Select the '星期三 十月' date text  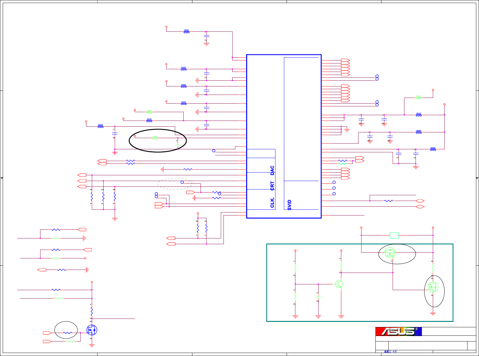click(x=391, y=351)
